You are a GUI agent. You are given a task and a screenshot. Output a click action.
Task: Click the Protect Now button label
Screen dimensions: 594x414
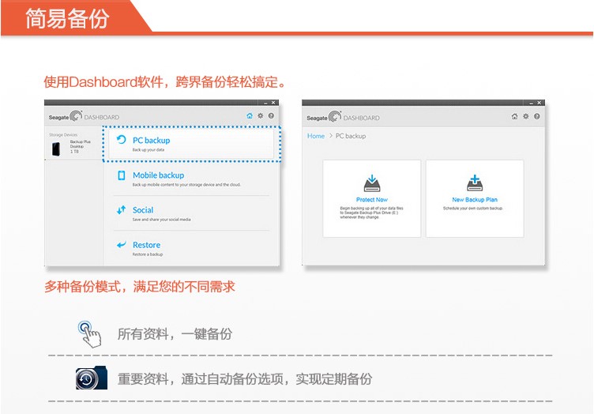point(372,200)
